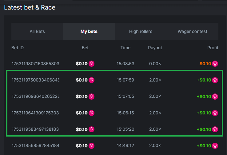The height and width of the screenshot is (155, 227).
Task: Click the Time column header
Action: click(x=125, y=48)
